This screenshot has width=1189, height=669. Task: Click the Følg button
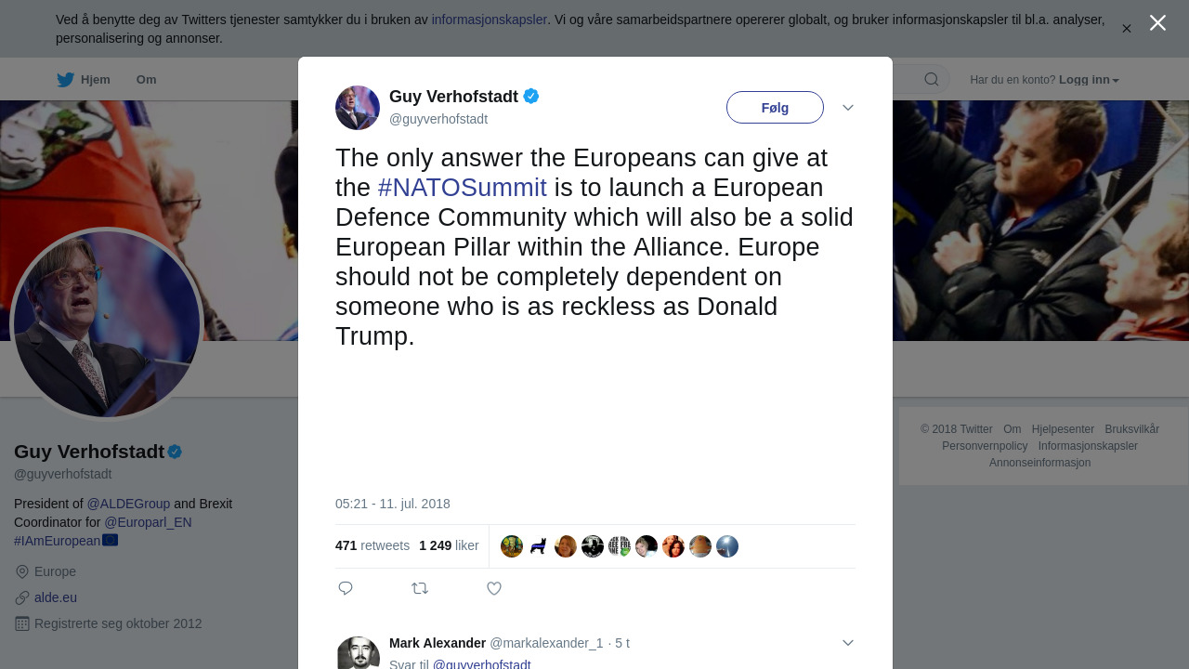[775, 108]
